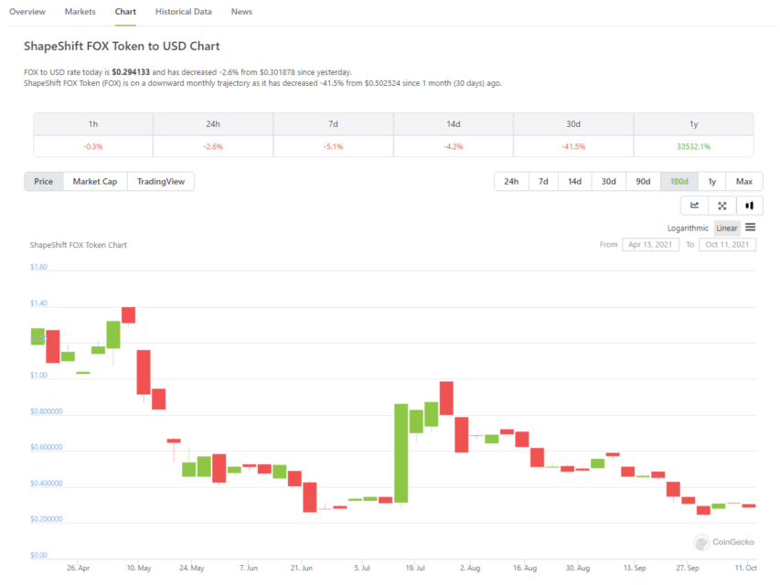Click the 26. Apr date axis label
Image resolution: width=780 pixels, height=585 pixels.
(78, 568)
